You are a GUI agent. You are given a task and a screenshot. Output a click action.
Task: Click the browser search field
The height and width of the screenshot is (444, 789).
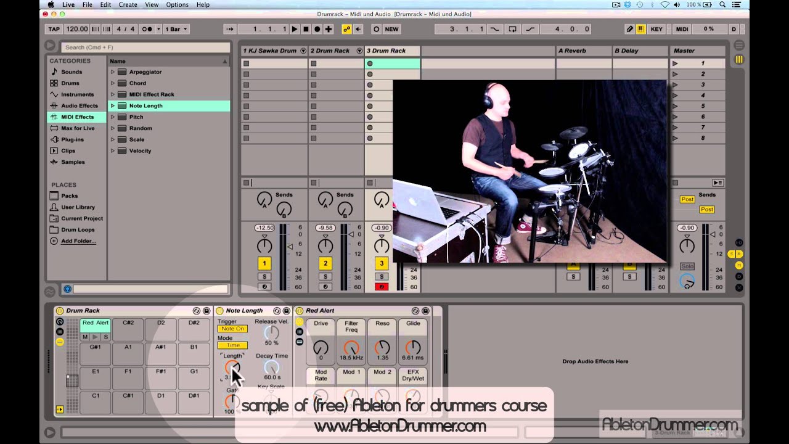tap(145, 47)
